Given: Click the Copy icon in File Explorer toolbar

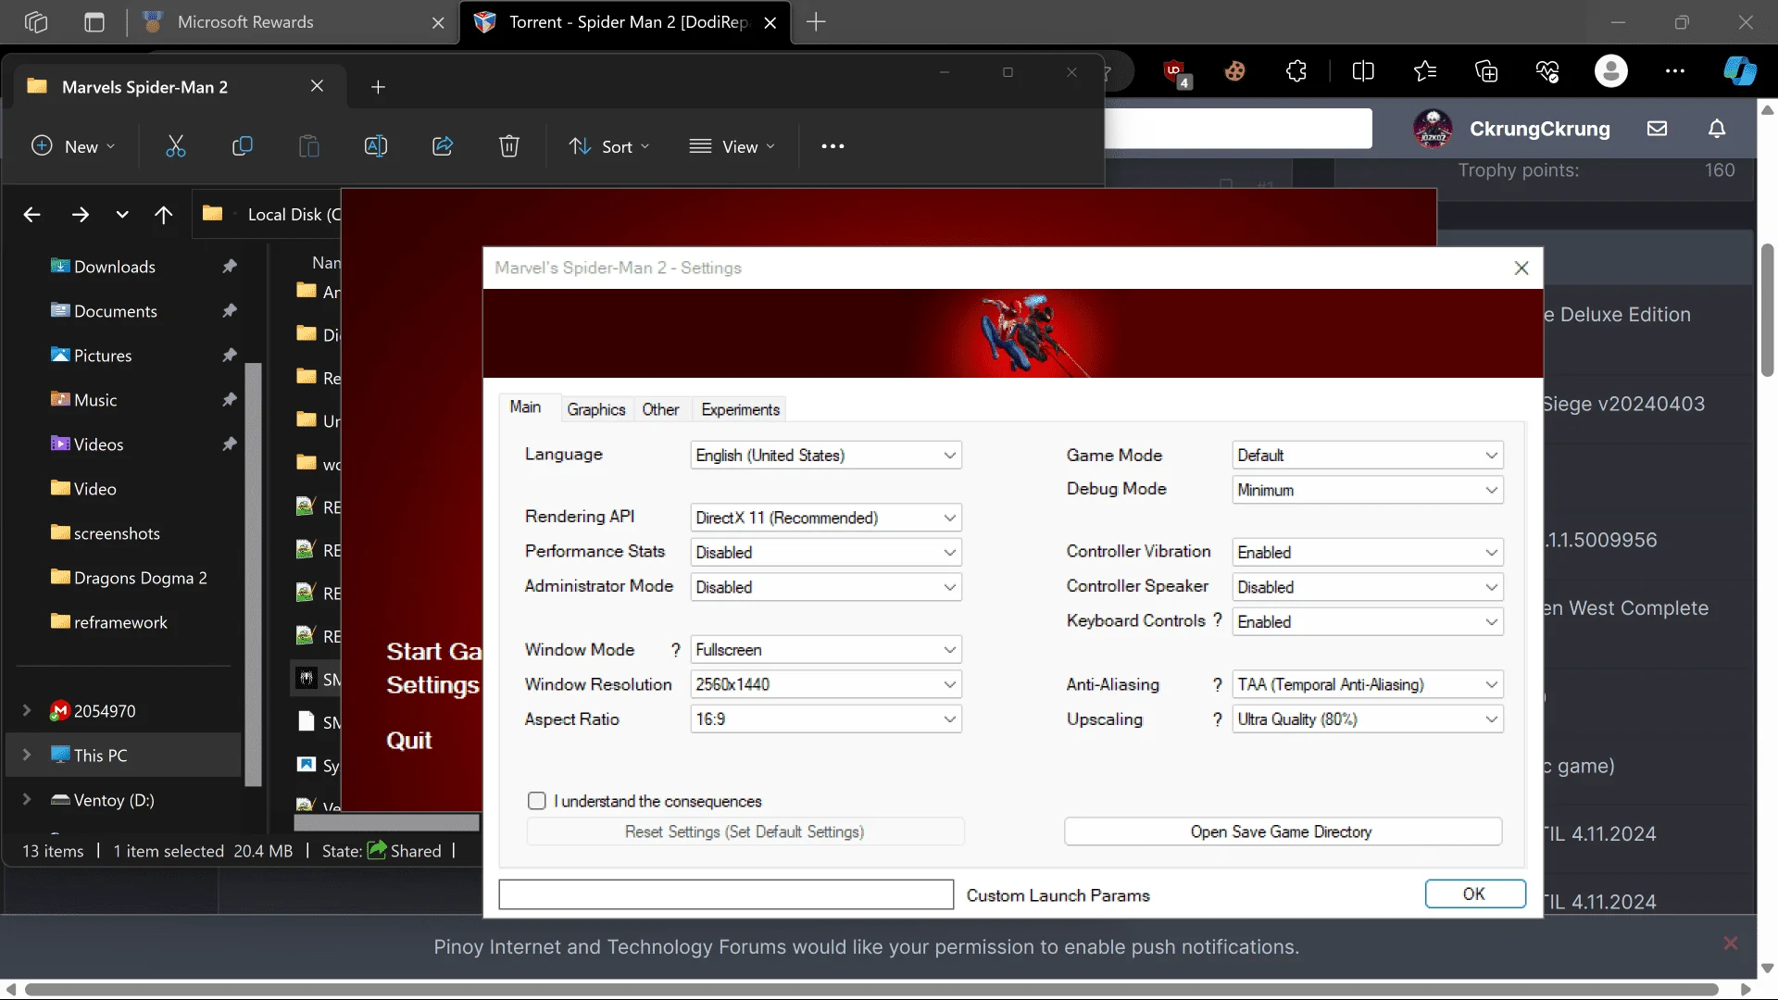Looking at the screenshot, I should click(x=242, y=146).
